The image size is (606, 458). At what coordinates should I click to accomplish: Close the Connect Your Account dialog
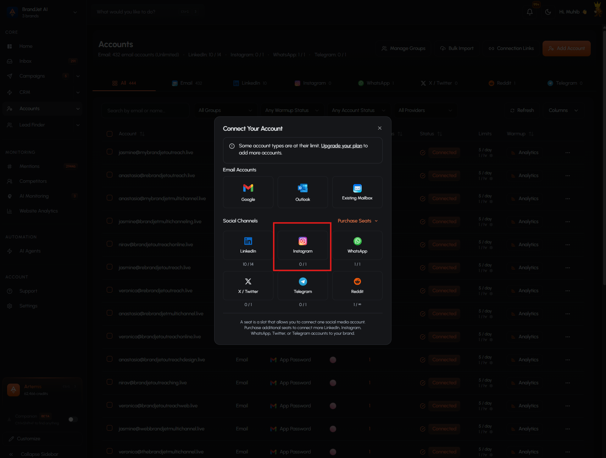coord(380,128)
